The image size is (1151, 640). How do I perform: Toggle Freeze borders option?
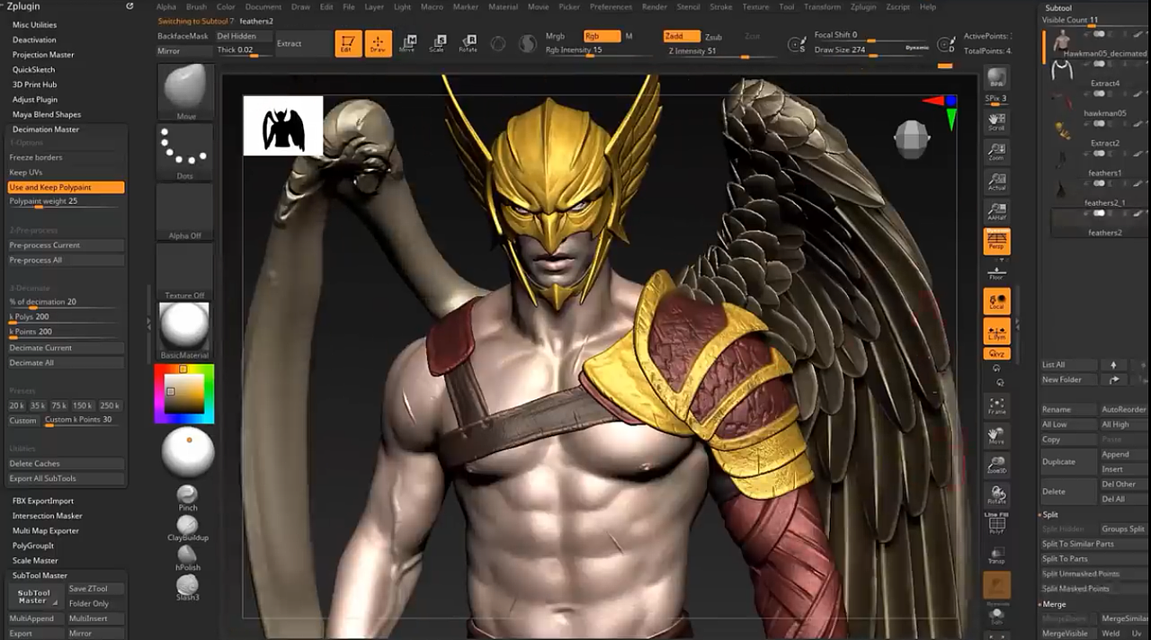(x=66, y=157)
